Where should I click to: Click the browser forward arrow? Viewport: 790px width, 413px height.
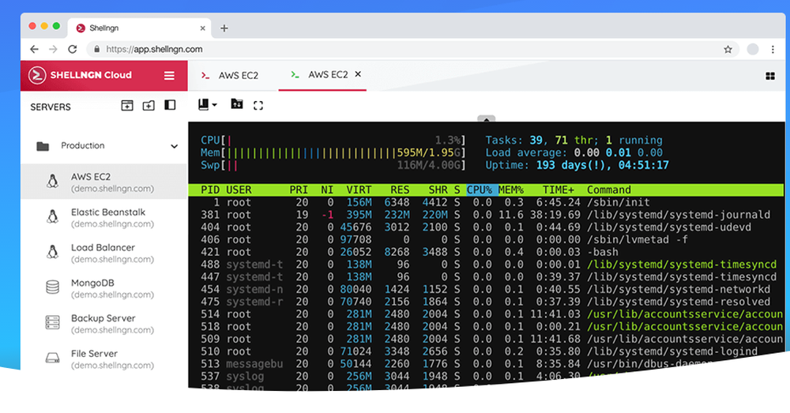53,49
